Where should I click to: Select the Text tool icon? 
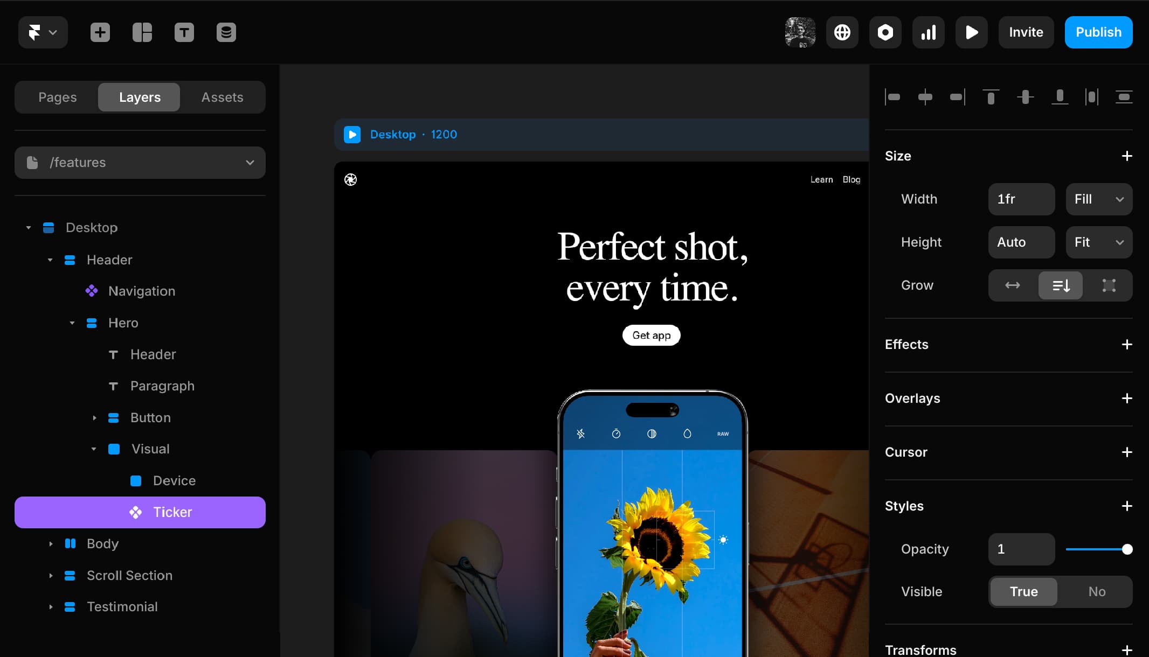pos(184,32)
